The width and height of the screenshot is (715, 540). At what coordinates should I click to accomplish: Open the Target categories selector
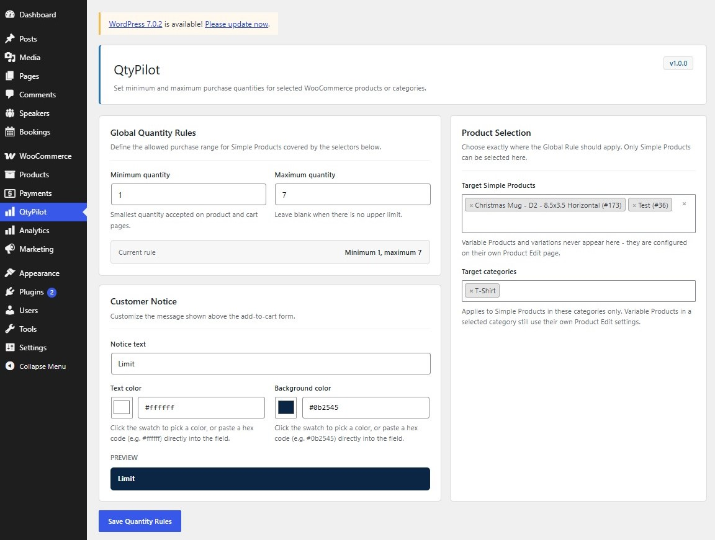[x=578, y=291]
